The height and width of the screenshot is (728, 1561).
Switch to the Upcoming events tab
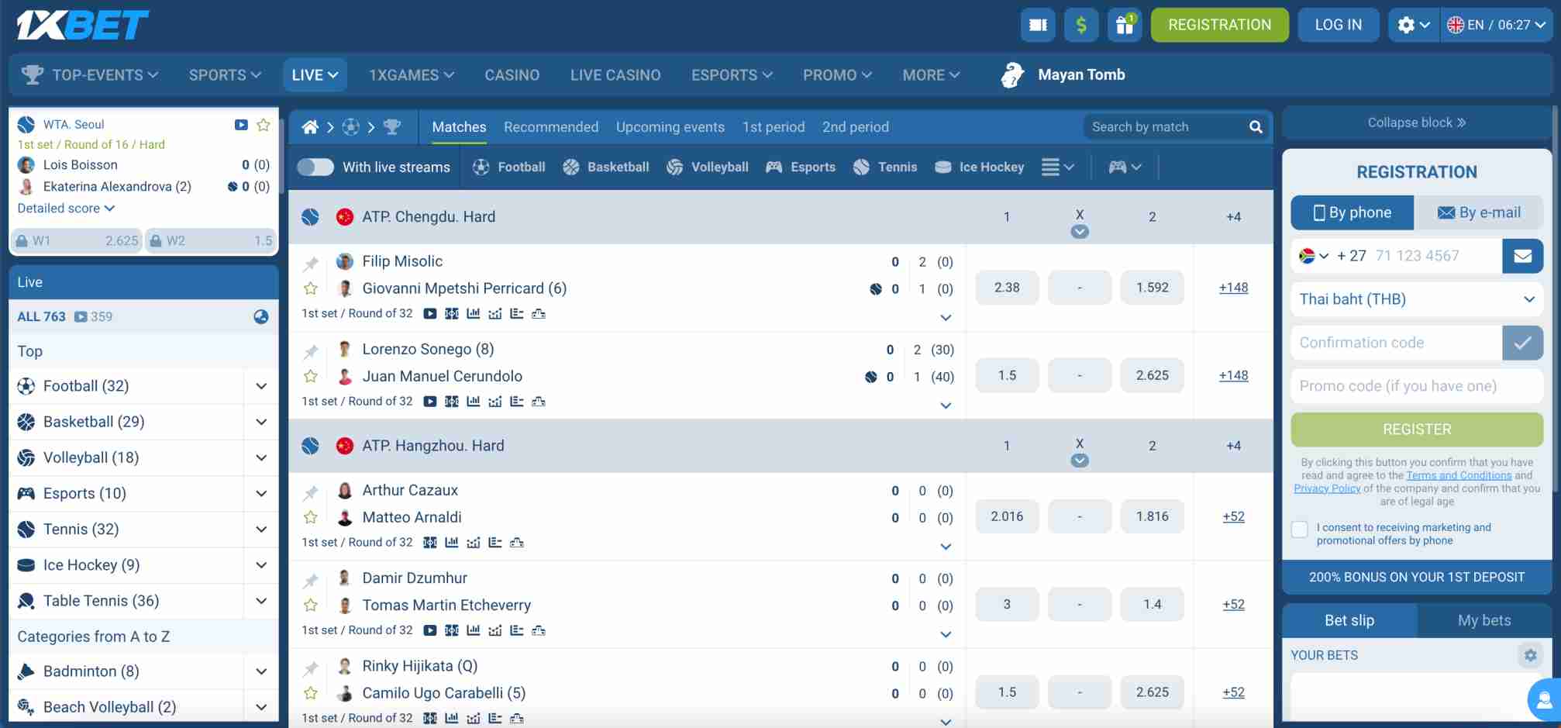click(670, 126)
